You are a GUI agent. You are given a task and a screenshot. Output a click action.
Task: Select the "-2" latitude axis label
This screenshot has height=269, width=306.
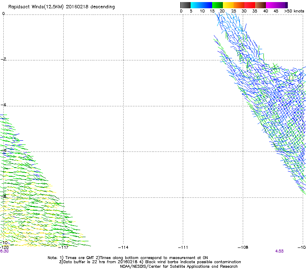coord(3,59)
